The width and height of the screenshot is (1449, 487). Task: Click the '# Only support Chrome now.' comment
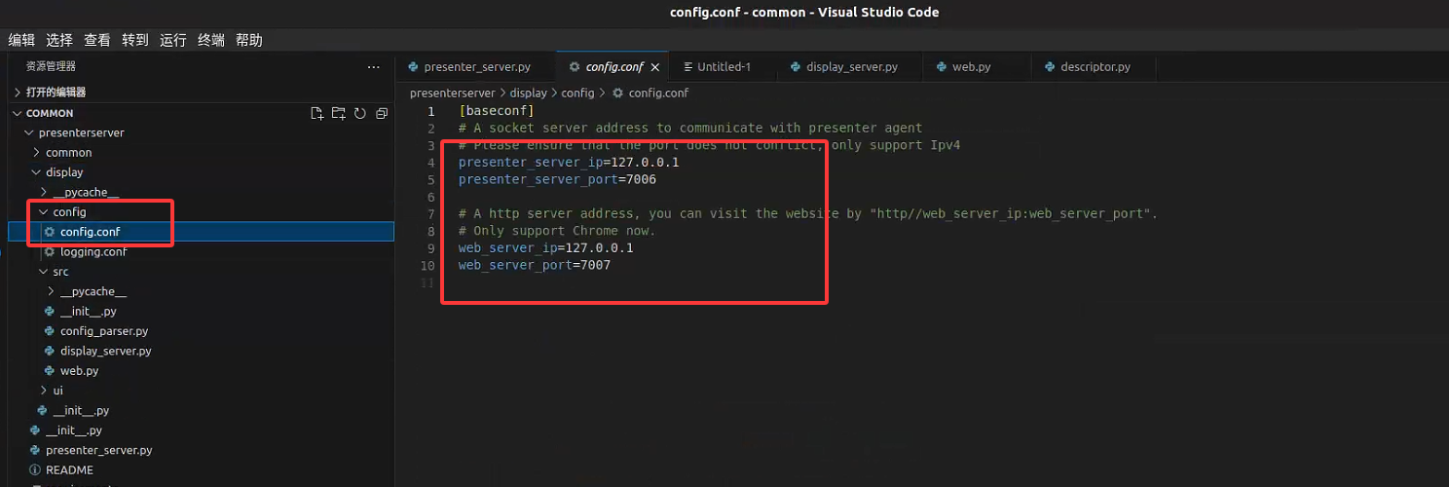pyautogui.click(x=557, y=231)
